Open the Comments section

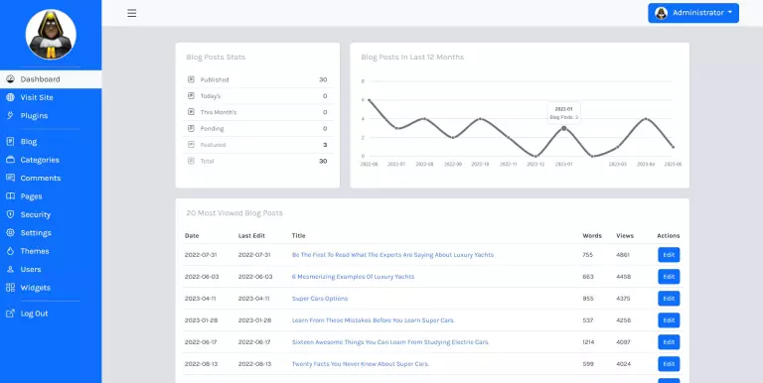pos(51,178)
